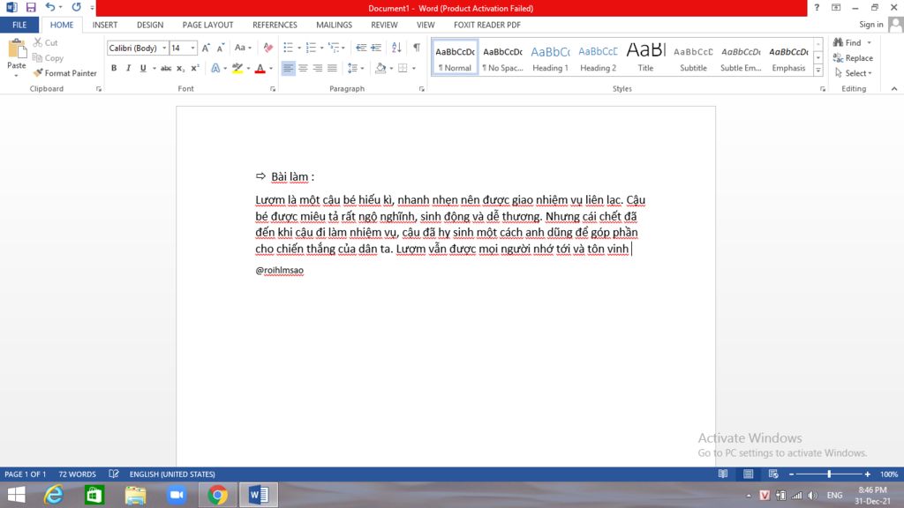Apply Text Effects and Typography
The width and height of the screenshot is (904, 508).
pos(215,68)
